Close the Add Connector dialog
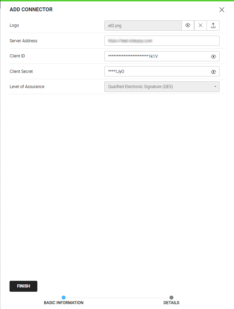The width and height of the screenshot is (234, 309). (x=222, y=10)
